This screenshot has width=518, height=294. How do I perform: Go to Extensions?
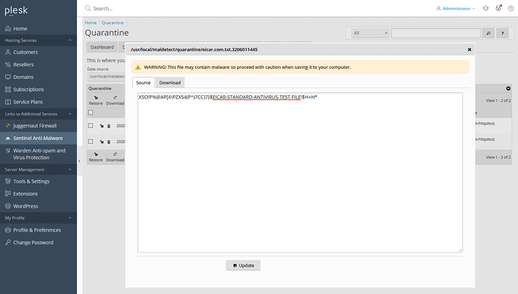point(25,194)
